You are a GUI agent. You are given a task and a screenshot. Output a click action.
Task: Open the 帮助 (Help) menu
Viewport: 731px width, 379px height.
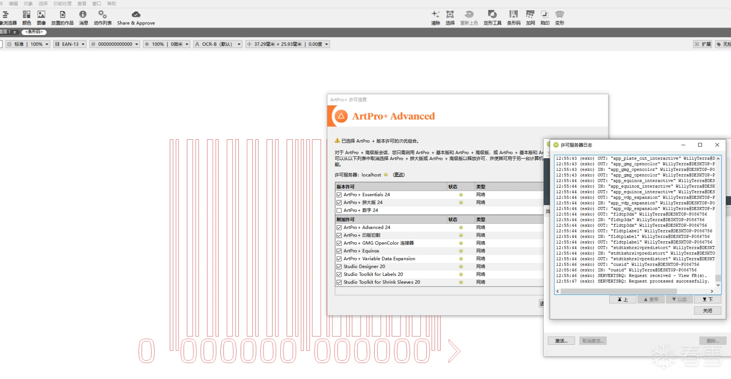click(112, 4)
